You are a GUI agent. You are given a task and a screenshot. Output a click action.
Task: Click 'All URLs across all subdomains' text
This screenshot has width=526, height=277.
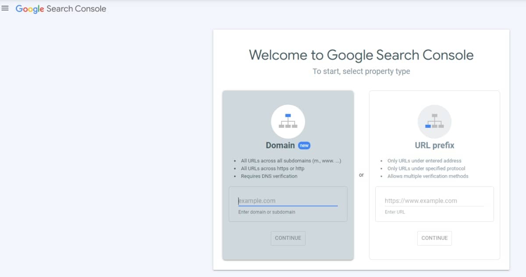tap(291, 161)
